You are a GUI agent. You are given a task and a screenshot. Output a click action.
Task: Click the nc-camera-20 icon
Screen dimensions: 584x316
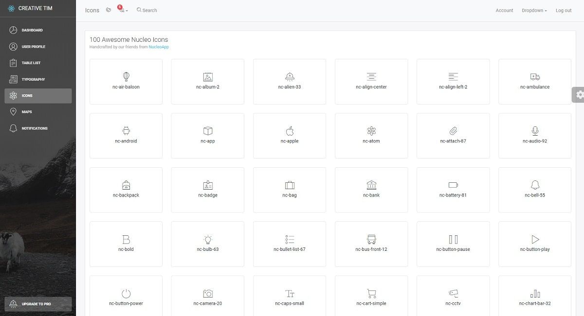pos(208,294)
